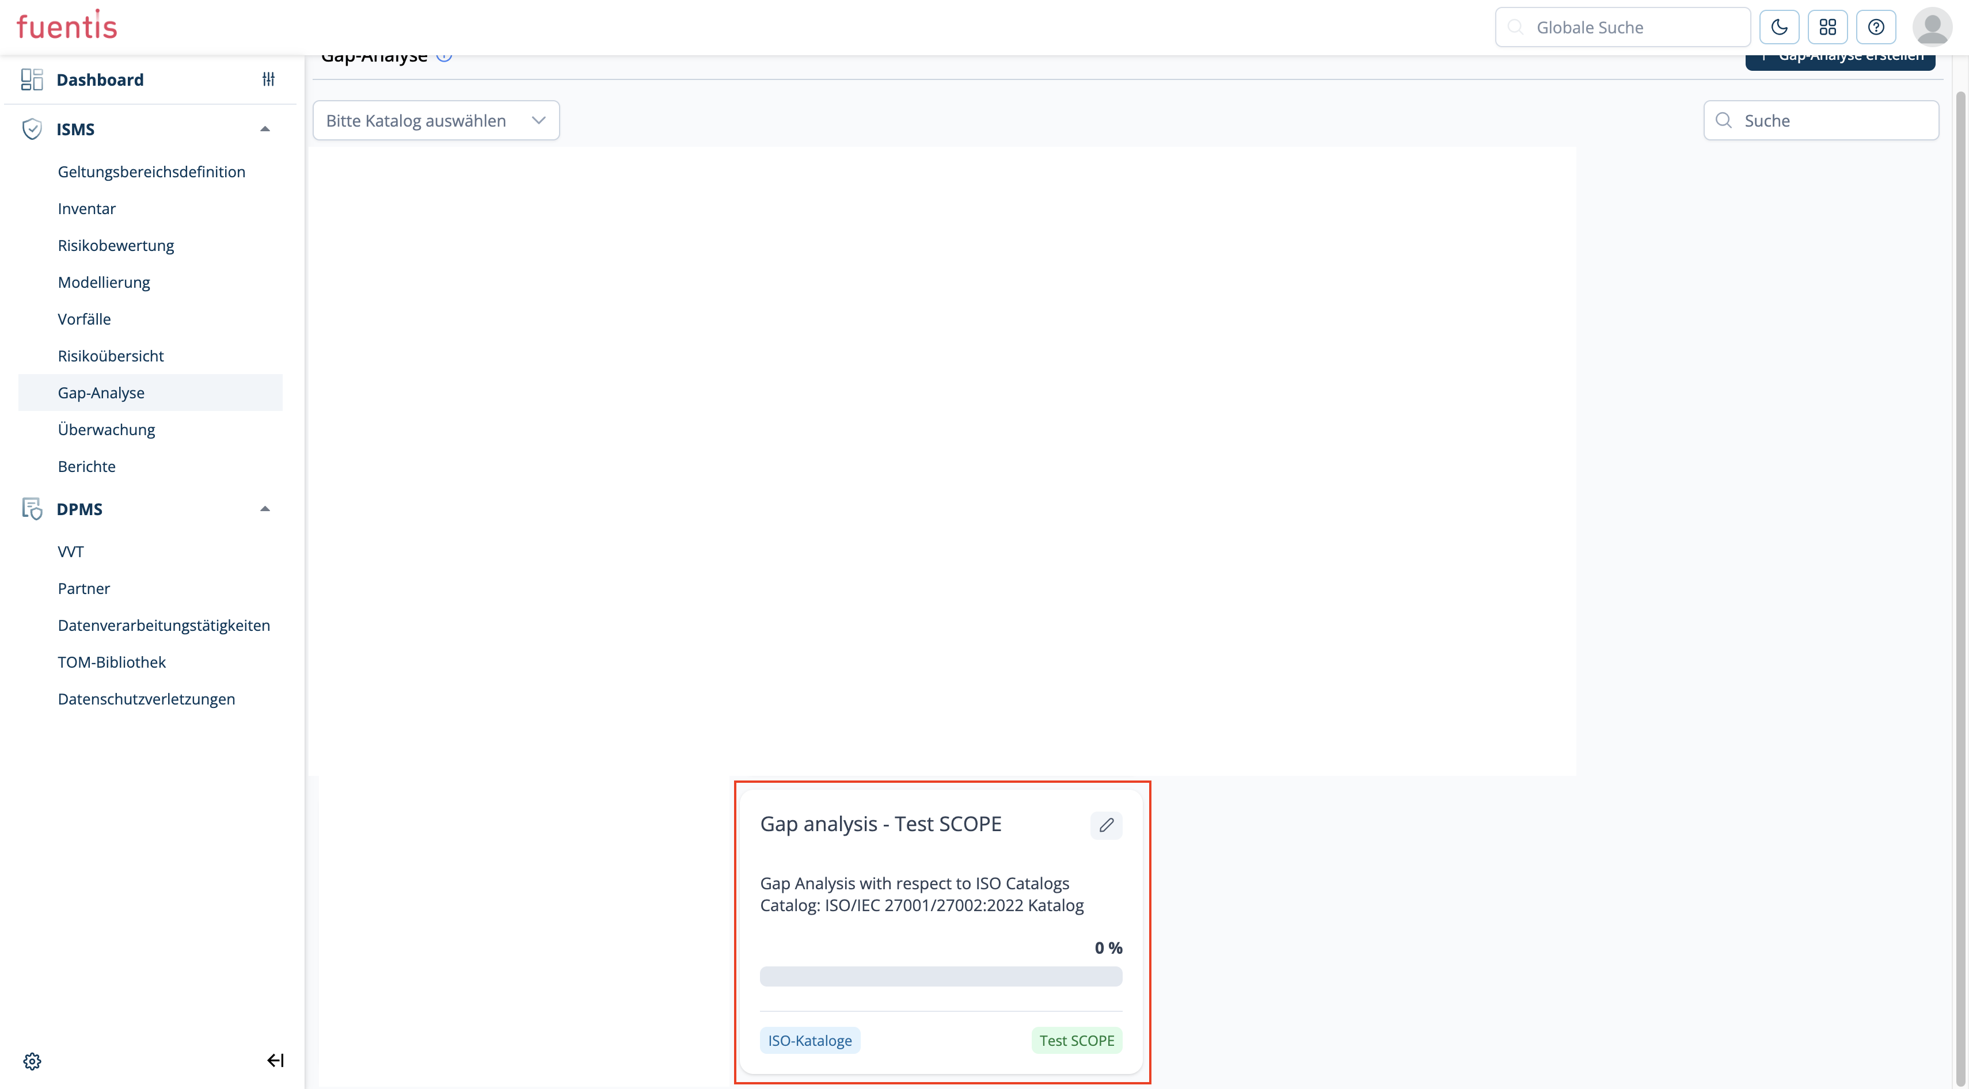The image size is (1969, 1089).
Task: Click the ISO-Kataloge tag
Action: (809, 1040)
